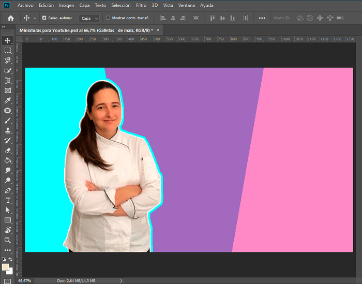Align bottom edges icon
Viewport: 362px width, 284px height.
click(x=232, y=18)
